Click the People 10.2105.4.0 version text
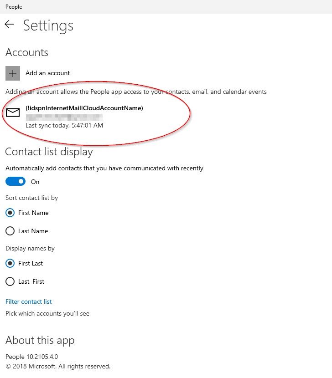Viewport: 332px width, 378px height. (x=31, y=357)
